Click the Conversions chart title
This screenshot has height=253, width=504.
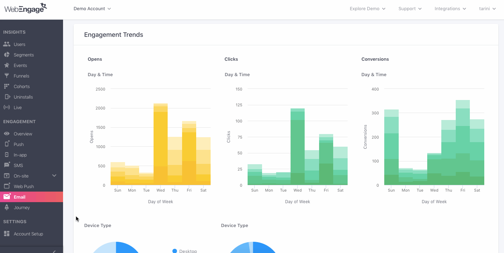pyautogui.click(x=375, y=59)
